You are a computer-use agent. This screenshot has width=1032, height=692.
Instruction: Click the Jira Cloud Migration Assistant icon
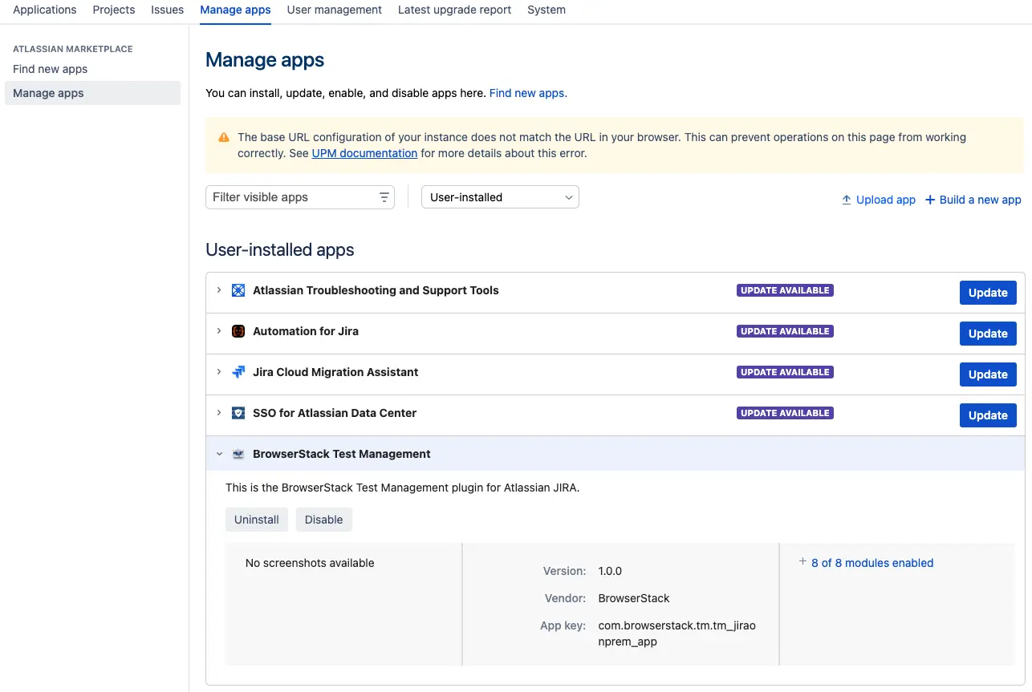click(x=238, y=372)
